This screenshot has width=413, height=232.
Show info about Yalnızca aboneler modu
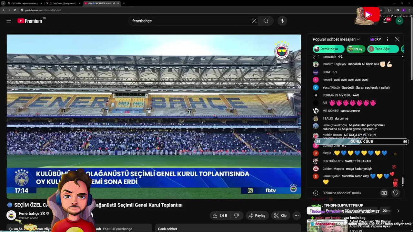click(x=316, y=193)
